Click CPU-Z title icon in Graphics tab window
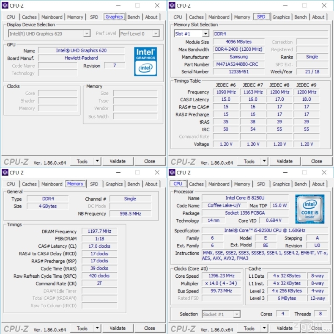This screenshot has height=334, width=334. coord(5,6)
